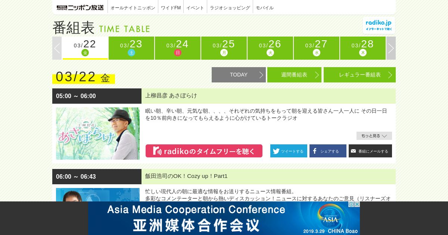This screenshot has height=235, width=448.
Task: Open ワイドFM menu item
Action: point(171,7)
